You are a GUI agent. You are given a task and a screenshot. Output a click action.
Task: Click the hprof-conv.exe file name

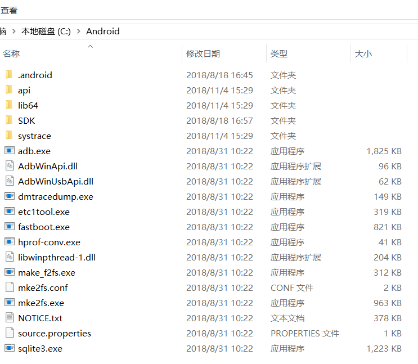pos(49,242)
